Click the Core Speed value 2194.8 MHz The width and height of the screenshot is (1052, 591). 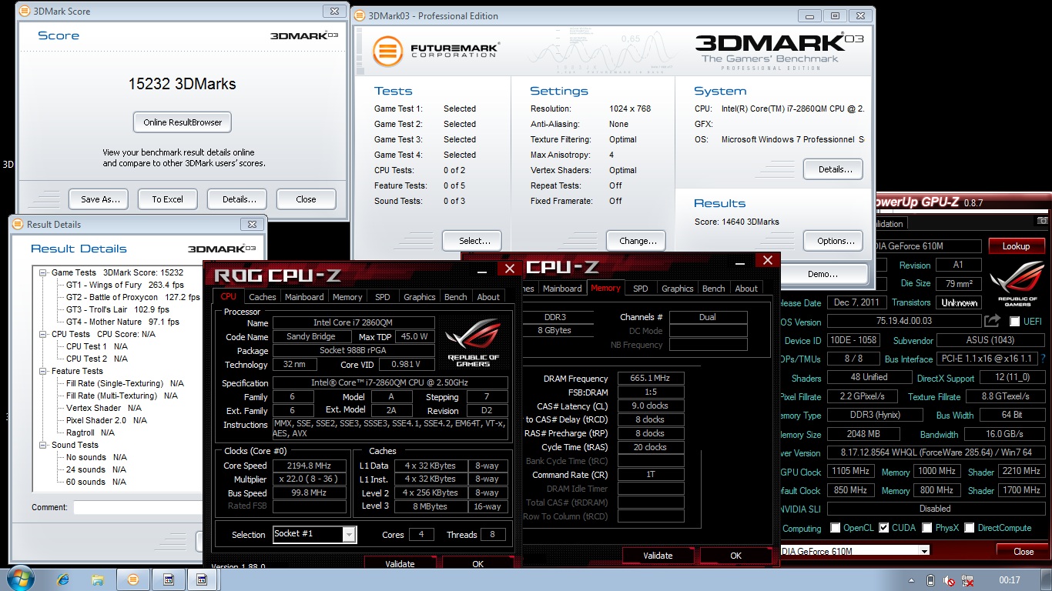click(x=310, y=466)
